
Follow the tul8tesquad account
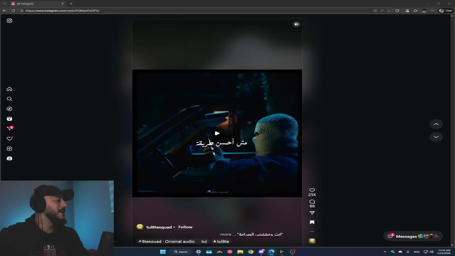(185, 227)
